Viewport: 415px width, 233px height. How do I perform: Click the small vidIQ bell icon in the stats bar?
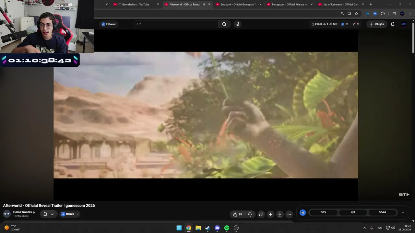click(x=358, y=24)
